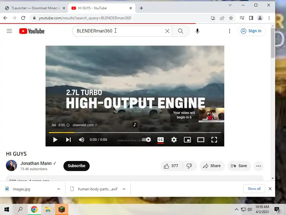Go back to the previous page
The image size is (286, 215).
tap(5, 18)
